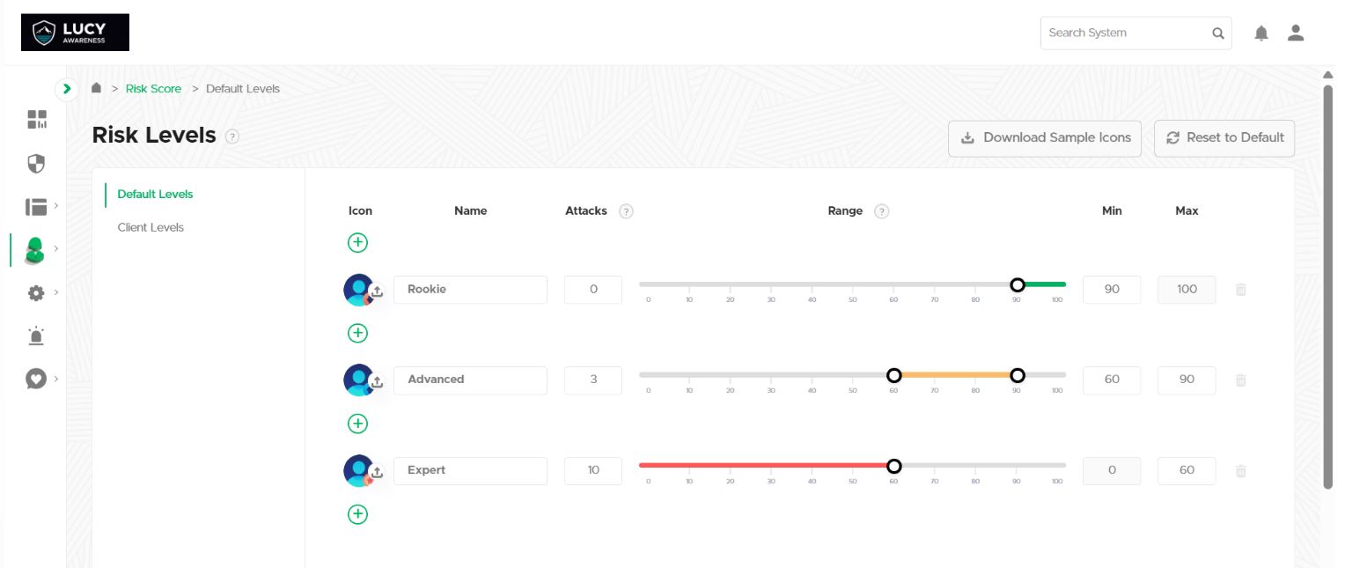
Task: Expand the submenu chevron beside the layout icon
Action: pos(56,205)
